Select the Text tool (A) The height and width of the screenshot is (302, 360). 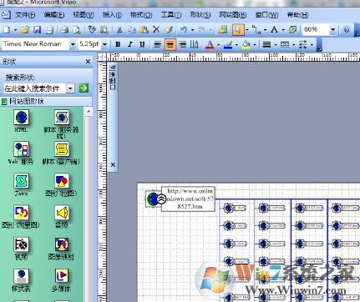[x=274, y=29]
